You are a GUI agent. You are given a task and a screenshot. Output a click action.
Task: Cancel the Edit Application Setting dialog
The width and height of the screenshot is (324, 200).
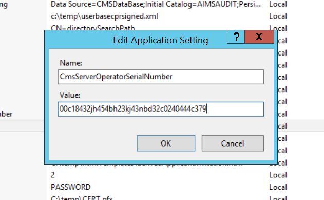[x=233, y=143]
